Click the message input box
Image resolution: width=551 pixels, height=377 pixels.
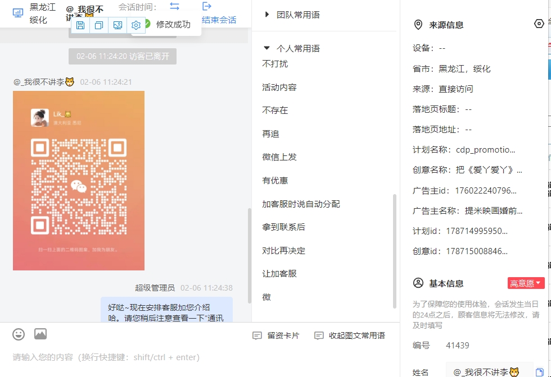pos(200,357)
